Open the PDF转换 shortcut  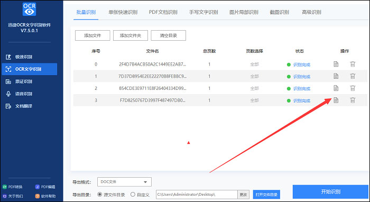click(13, 187)
